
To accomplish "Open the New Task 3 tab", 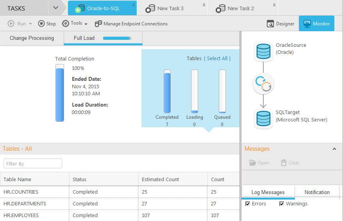I will (x=170, y=8).
